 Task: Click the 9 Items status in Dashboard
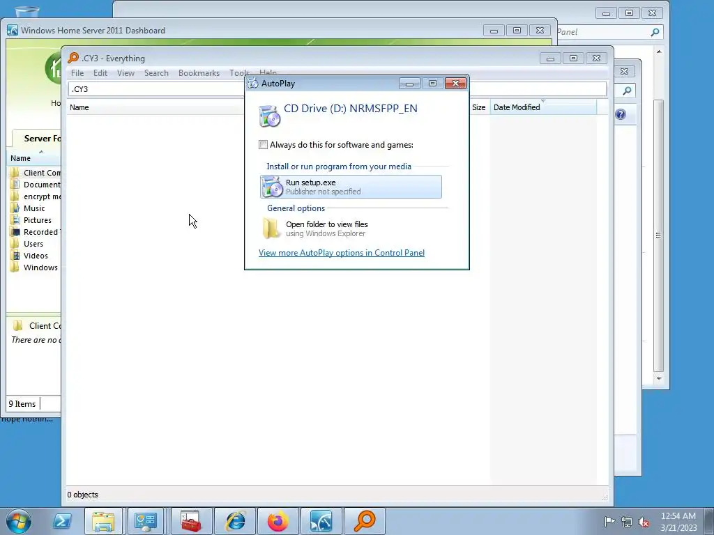22,403
